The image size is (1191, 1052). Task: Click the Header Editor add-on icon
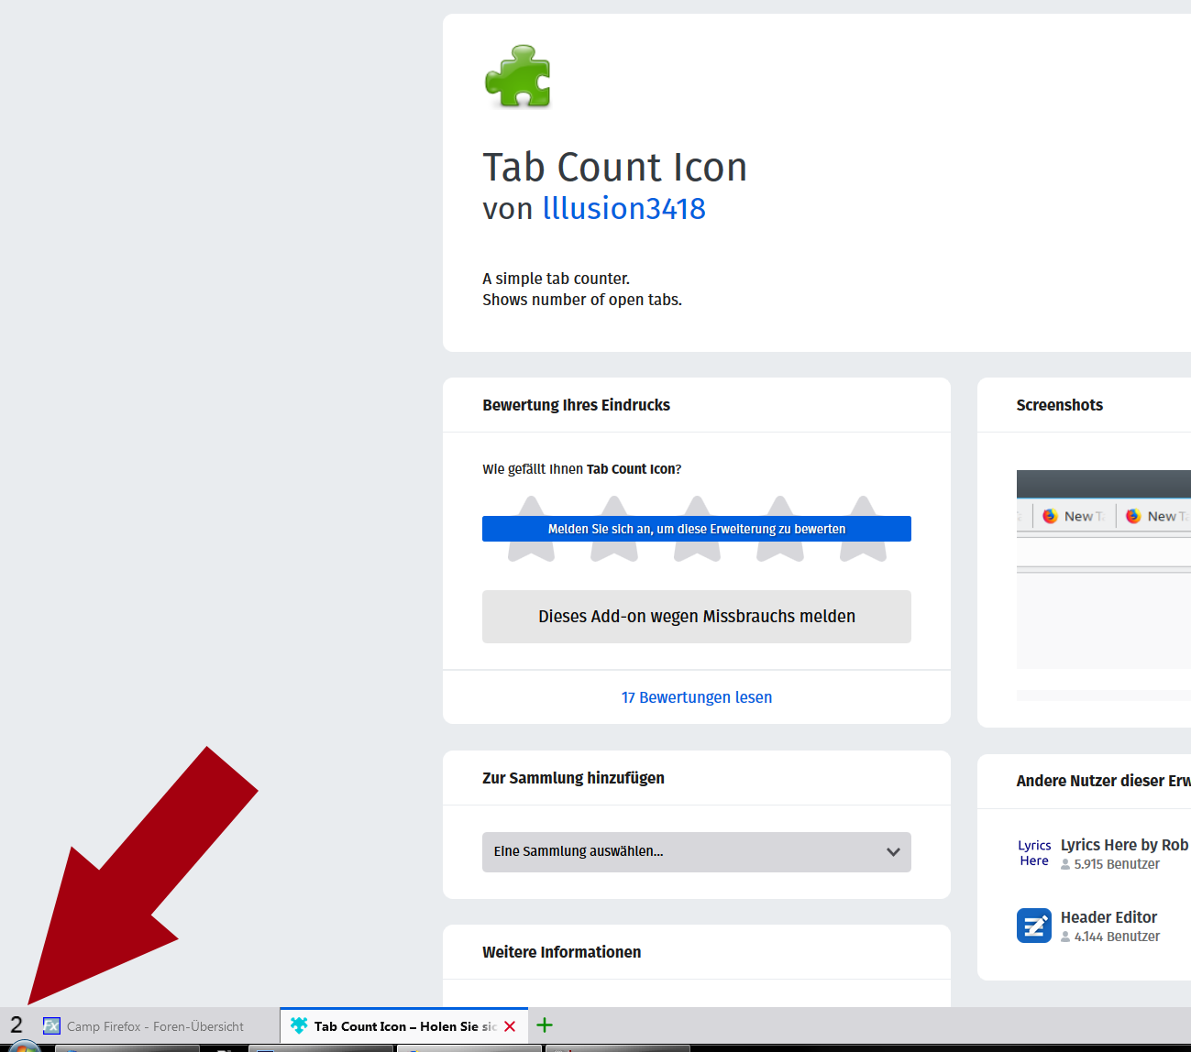coord(1034,926)
